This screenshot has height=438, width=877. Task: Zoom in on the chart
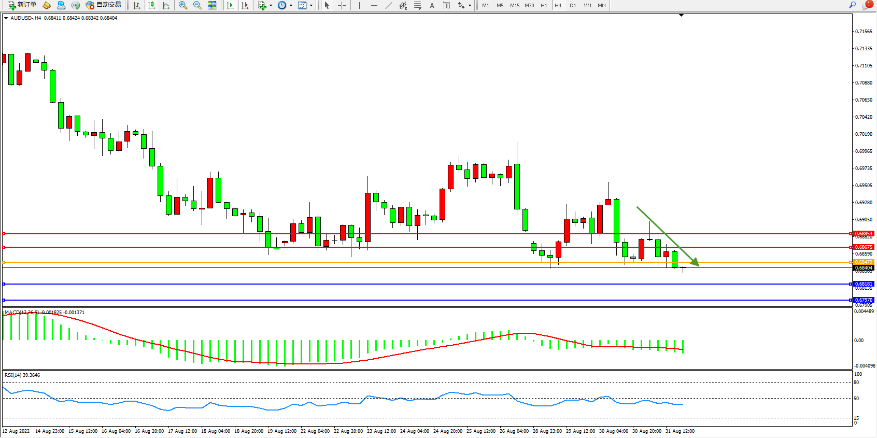(183, 5)
